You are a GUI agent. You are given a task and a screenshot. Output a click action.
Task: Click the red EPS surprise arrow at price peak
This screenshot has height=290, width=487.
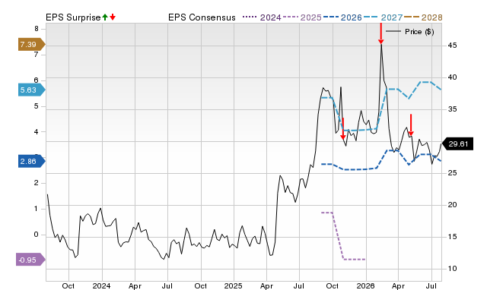(x=381, y=33)
